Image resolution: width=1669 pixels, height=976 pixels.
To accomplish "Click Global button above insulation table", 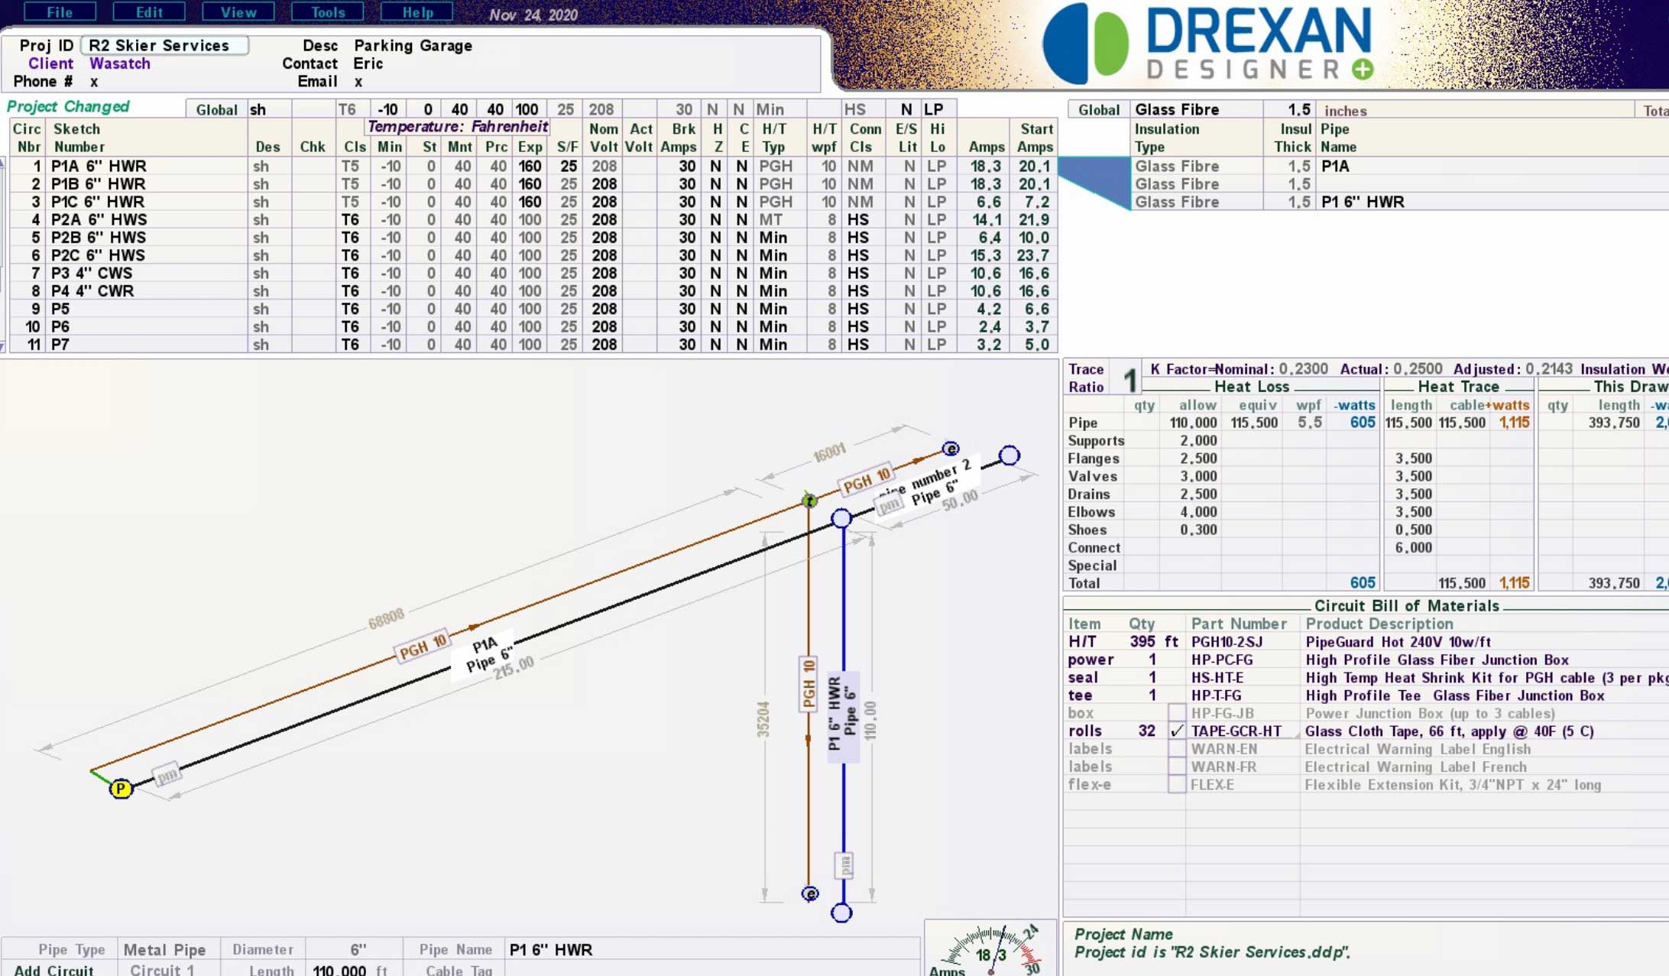I will (1099, 109).
